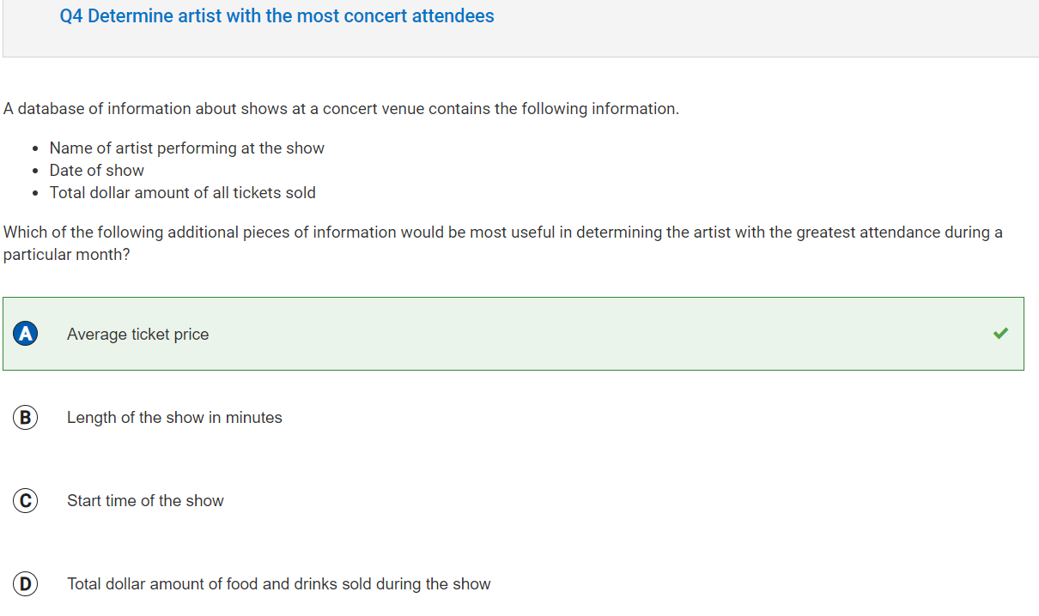The height and width of the screenshot is (616, 1039).
Task: Mark the D option circle
Action: pos(26,584)
